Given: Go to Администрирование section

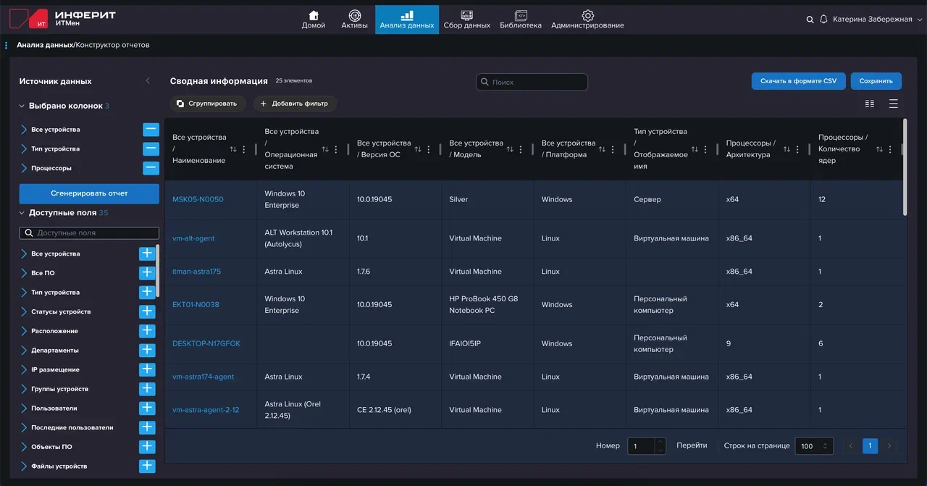Looking at the screenshot, I should pyautogui.click(x=587, y=20).
